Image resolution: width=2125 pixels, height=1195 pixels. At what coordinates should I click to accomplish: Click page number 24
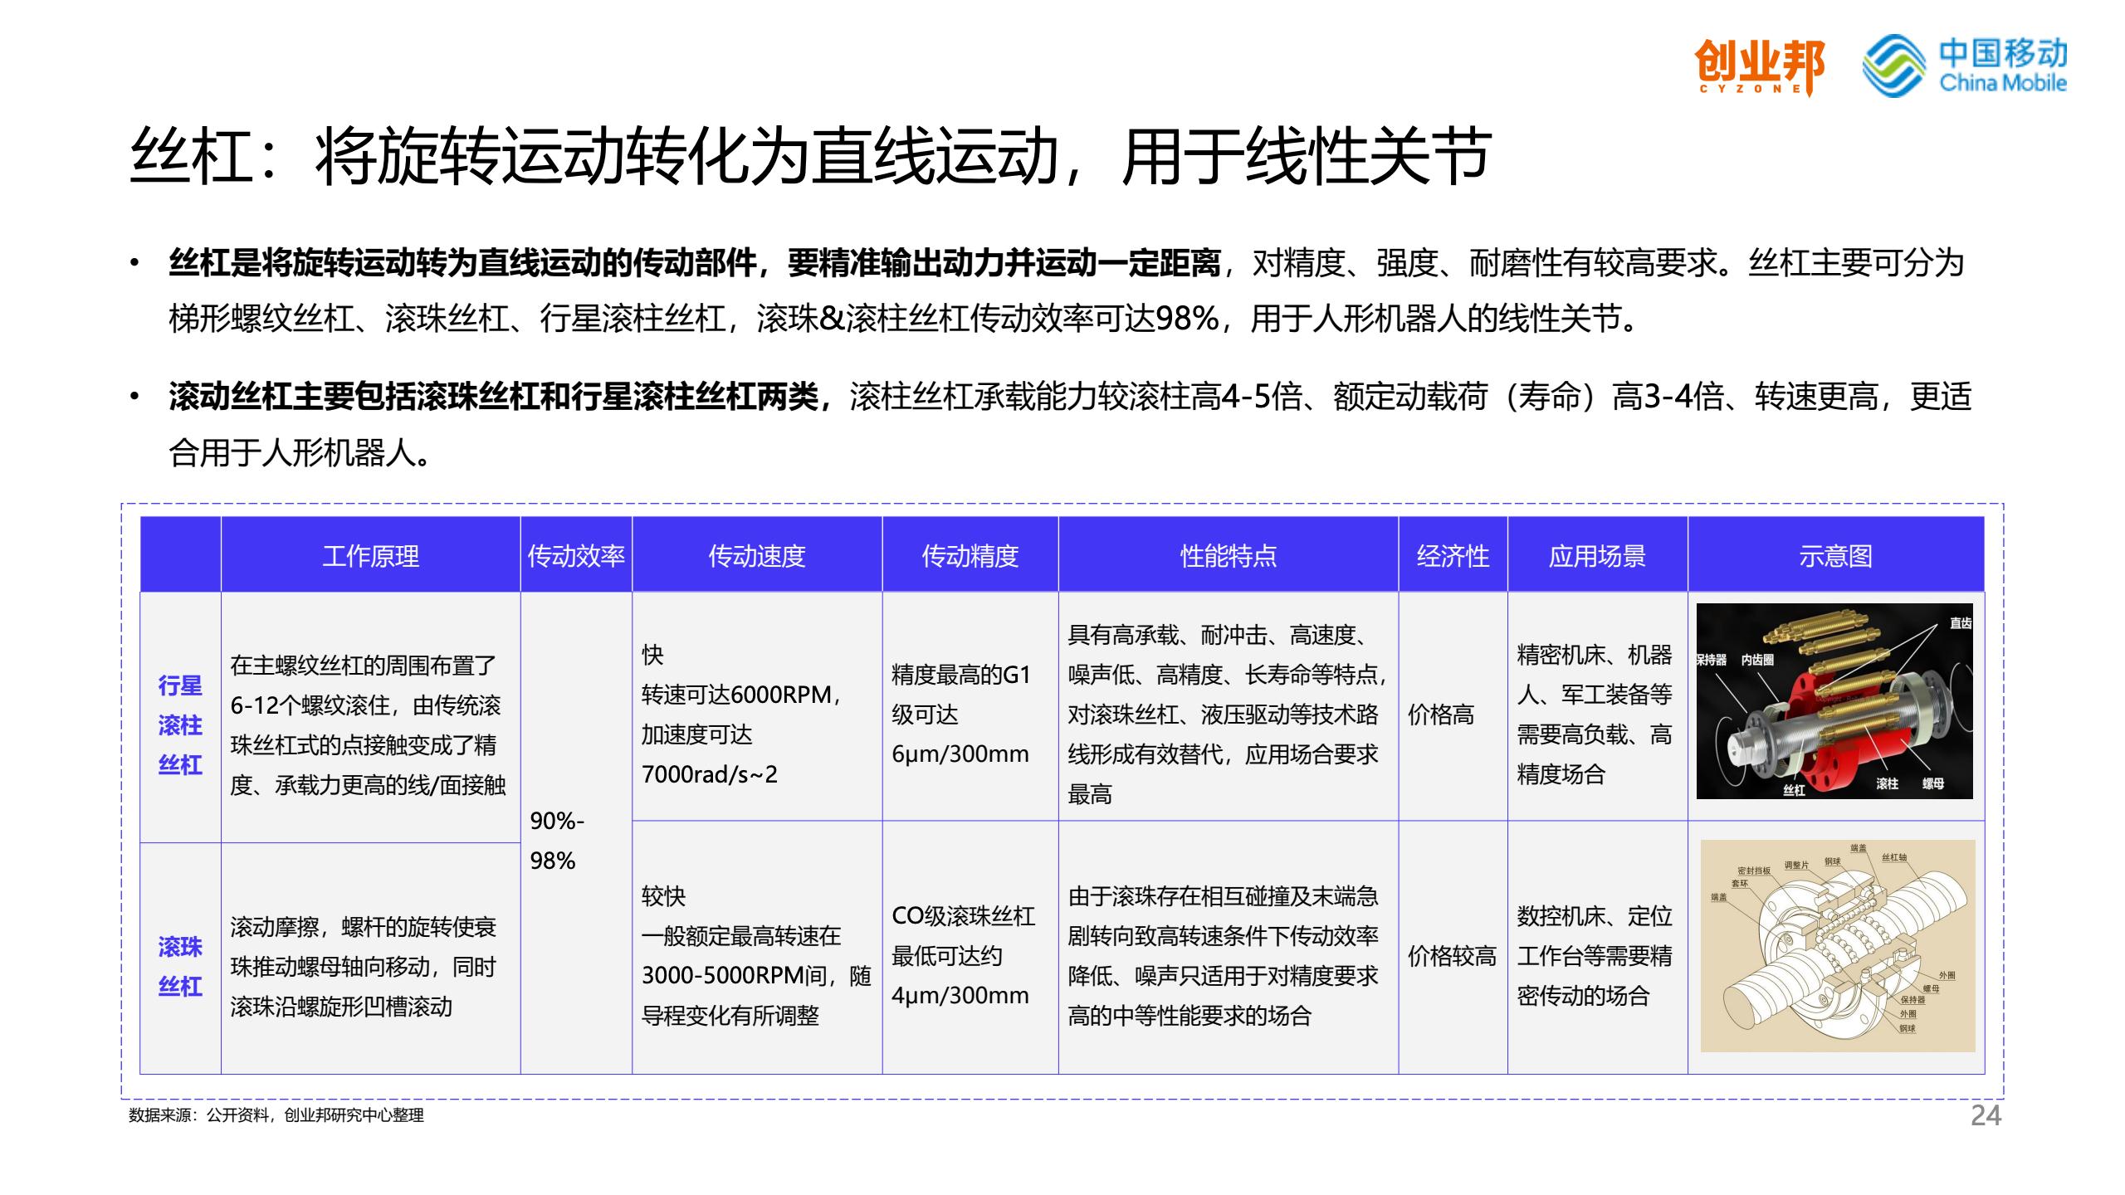[x=1986, y=1115]
